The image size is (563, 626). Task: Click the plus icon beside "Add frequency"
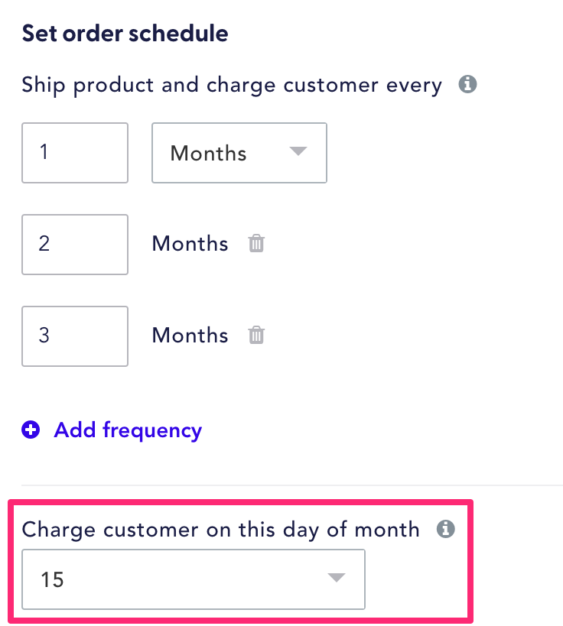[31, 430]
